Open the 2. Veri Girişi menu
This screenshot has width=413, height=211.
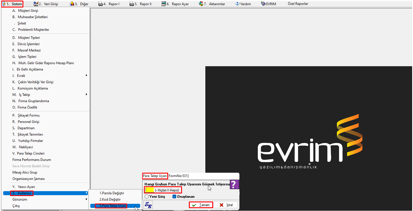click(46, 4)
